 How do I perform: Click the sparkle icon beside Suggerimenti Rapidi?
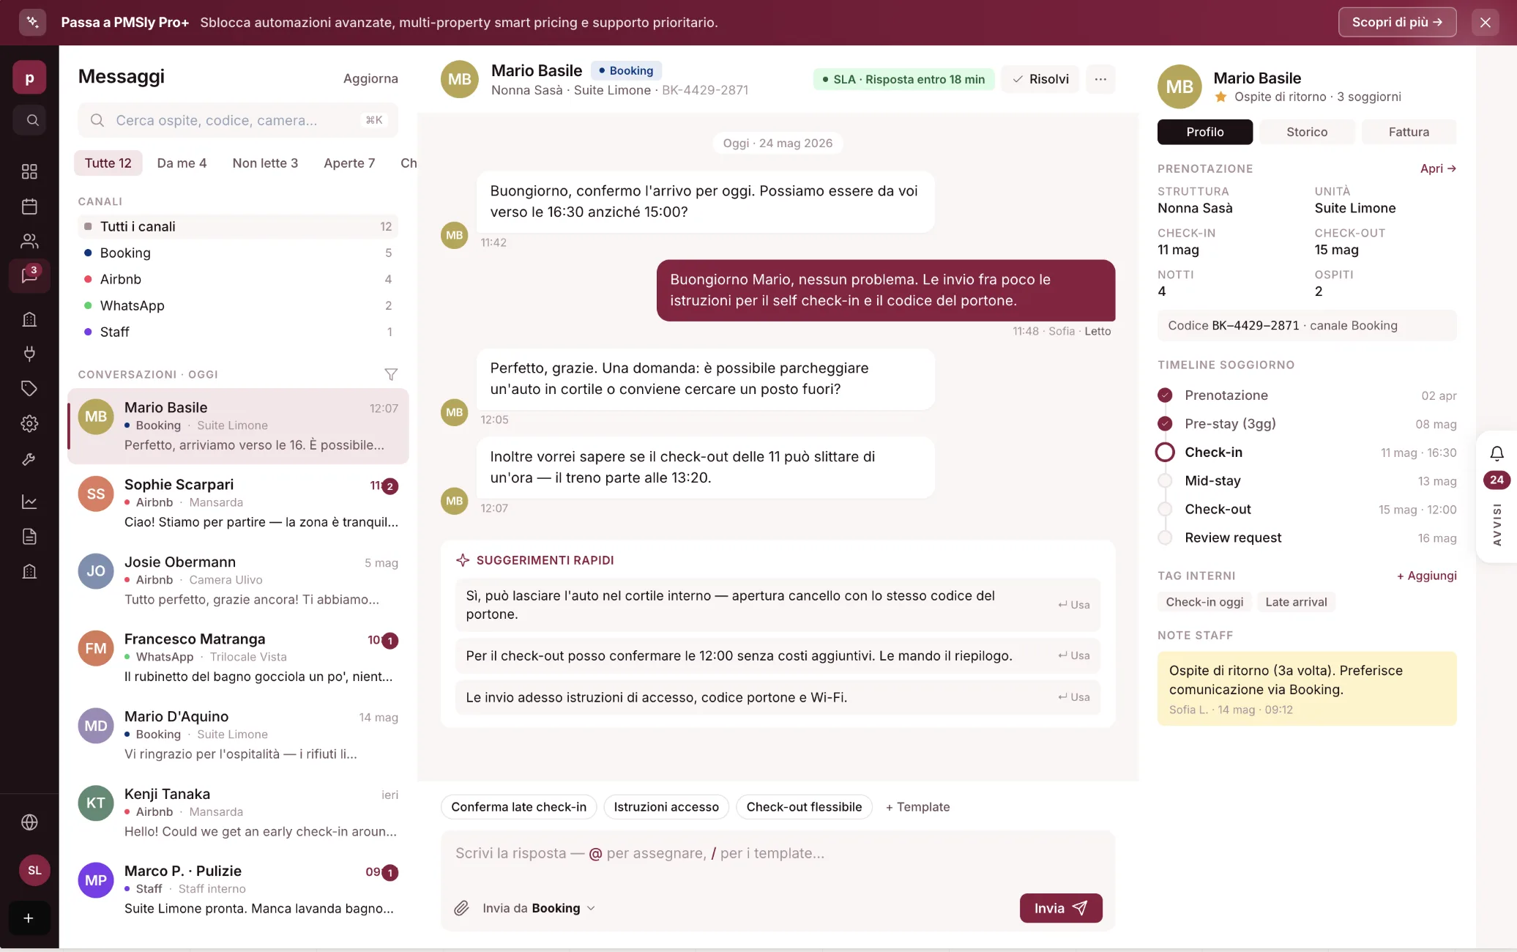[x=463, y=560]
